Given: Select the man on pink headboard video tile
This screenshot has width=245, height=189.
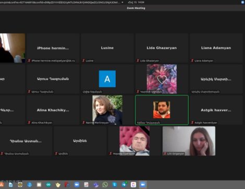Looking at the screenshot, I should click(134, 141).
